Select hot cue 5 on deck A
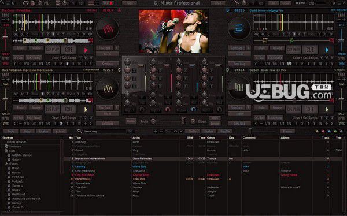Viewport: 347px width, 216px height. 63,34
